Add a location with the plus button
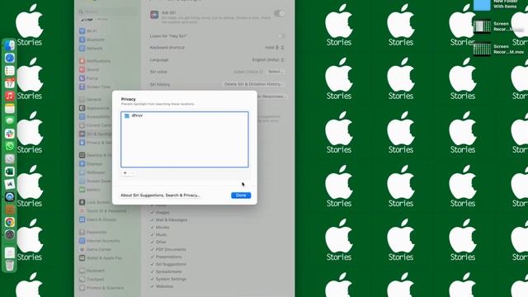The width and height of the screenshot is (528, 297). 125,172
